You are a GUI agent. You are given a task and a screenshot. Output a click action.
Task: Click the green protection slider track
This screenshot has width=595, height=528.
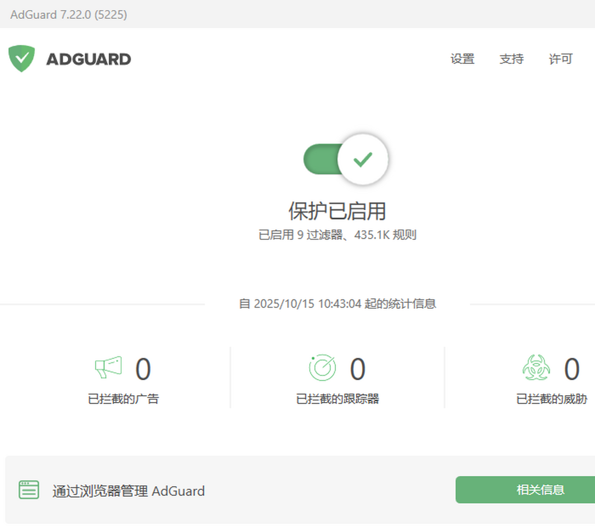click(x=322, y=159)
